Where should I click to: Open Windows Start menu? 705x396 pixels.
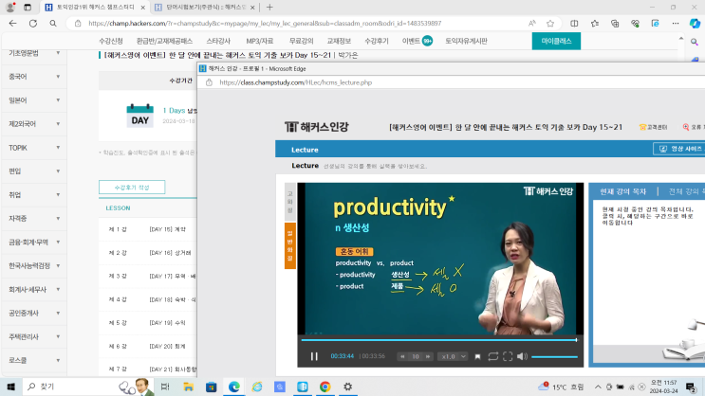[10, 387]
